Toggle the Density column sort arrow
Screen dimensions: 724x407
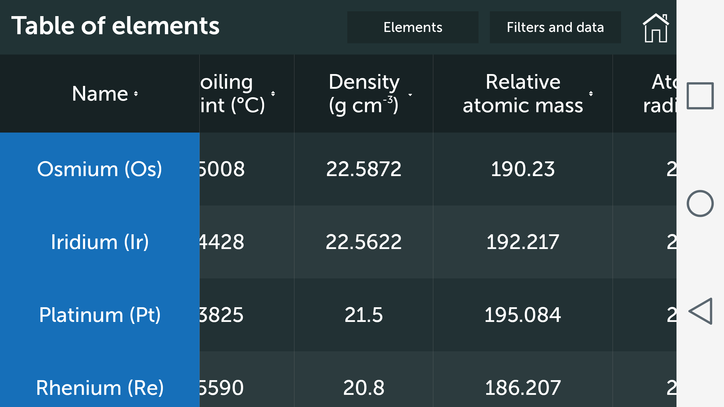(x=410, y=95)
